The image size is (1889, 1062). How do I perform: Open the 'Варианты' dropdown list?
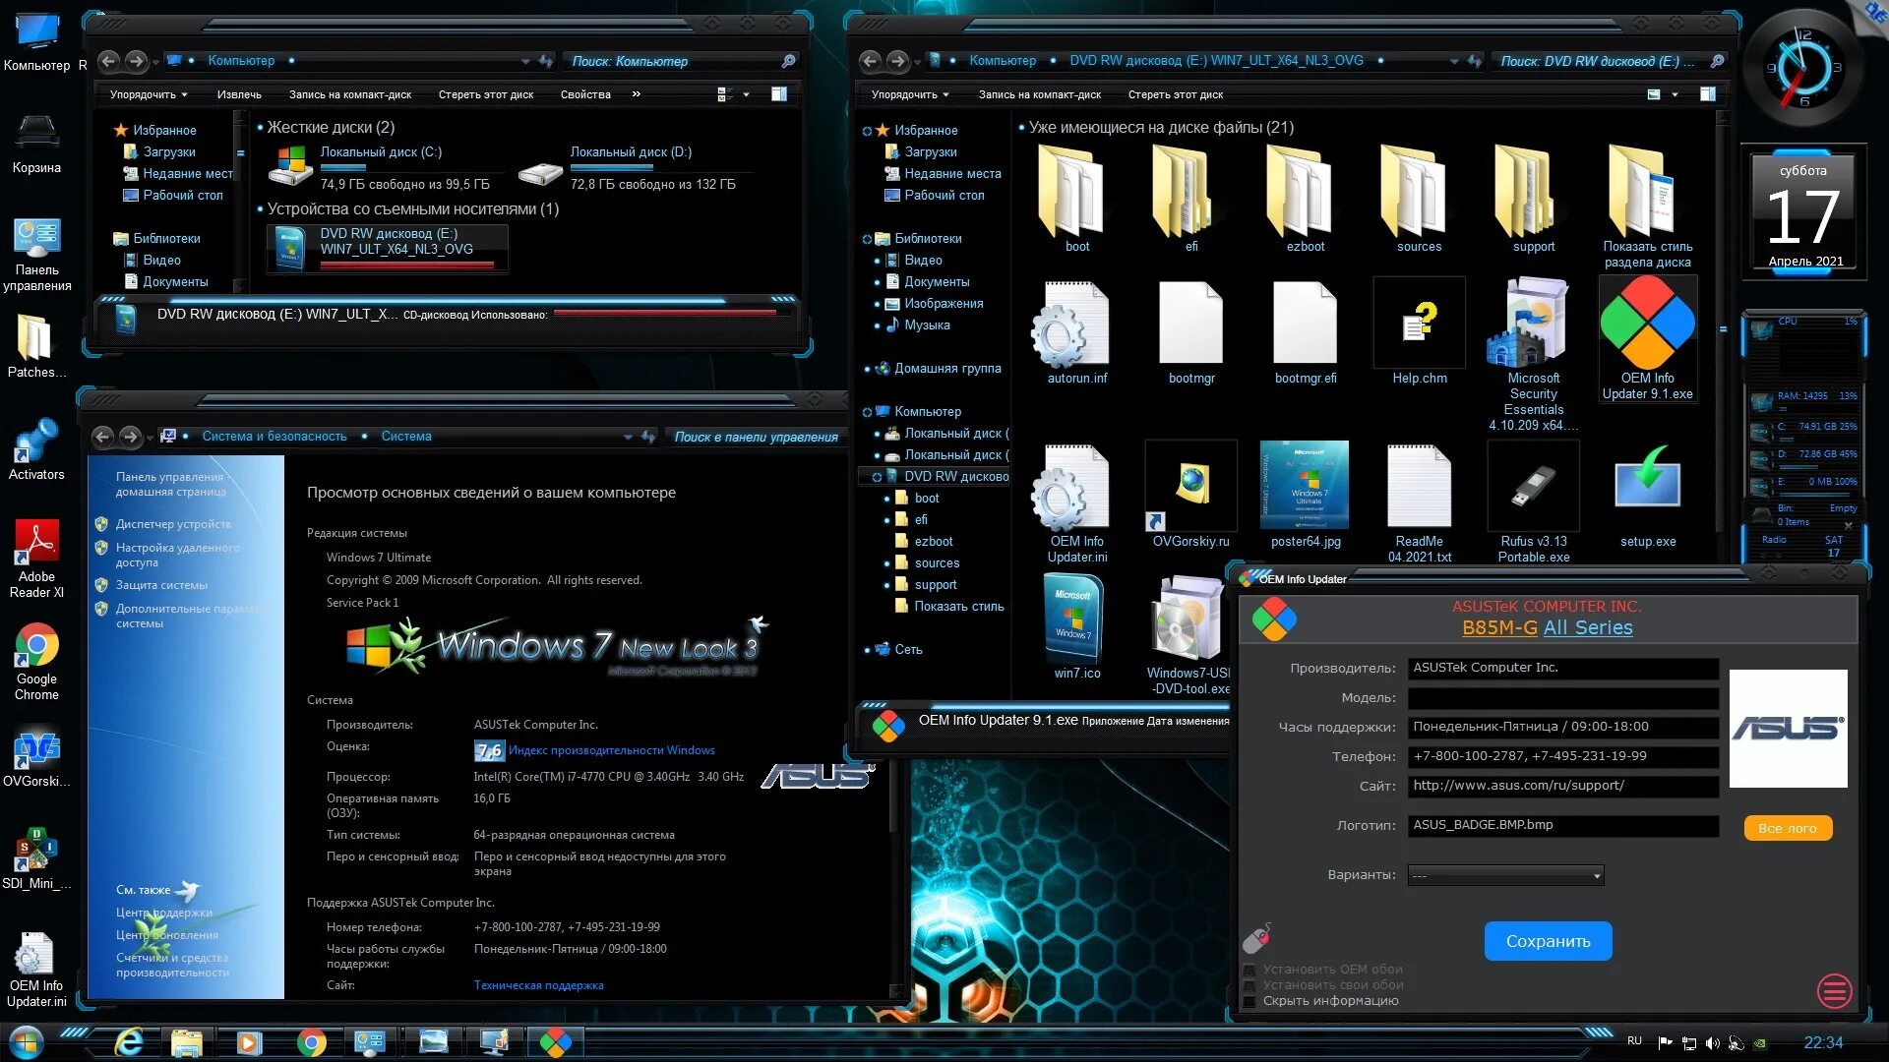tap(1505, 875)
